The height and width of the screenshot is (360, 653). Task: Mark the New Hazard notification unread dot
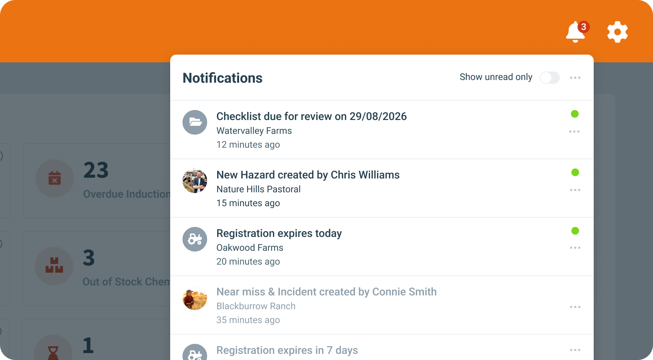click(x=575, y=172)
